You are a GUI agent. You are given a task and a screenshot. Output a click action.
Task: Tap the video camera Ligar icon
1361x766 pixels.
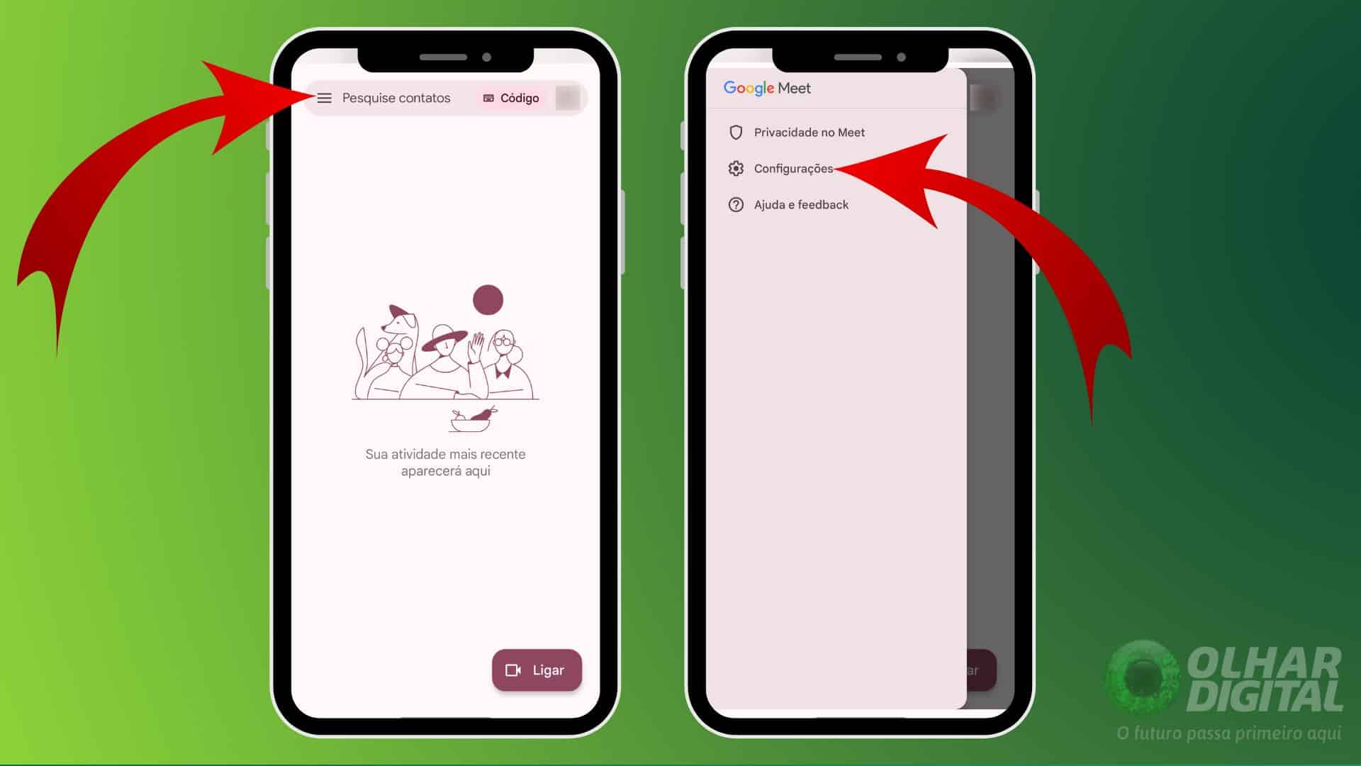tap(537, 670)
